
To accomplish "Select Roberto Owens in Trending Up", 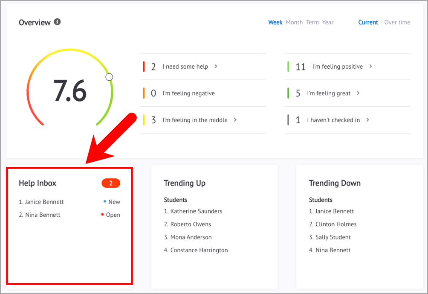I will pos(187,224).
